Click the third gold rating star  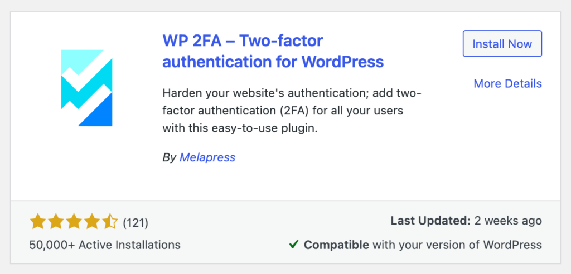pyautogui.click(x=74, y=222)
